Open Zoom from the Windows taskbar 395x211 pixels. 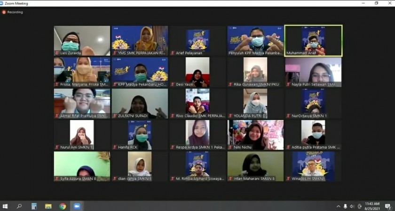click(x=77, y=206)
